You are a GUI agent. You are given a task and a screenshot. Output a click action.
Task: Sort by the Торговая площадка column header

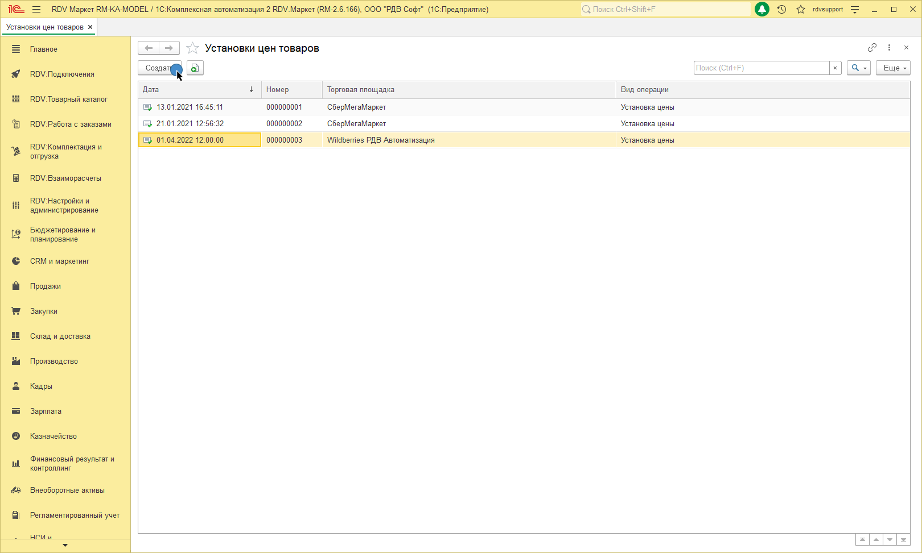point(469,90)
